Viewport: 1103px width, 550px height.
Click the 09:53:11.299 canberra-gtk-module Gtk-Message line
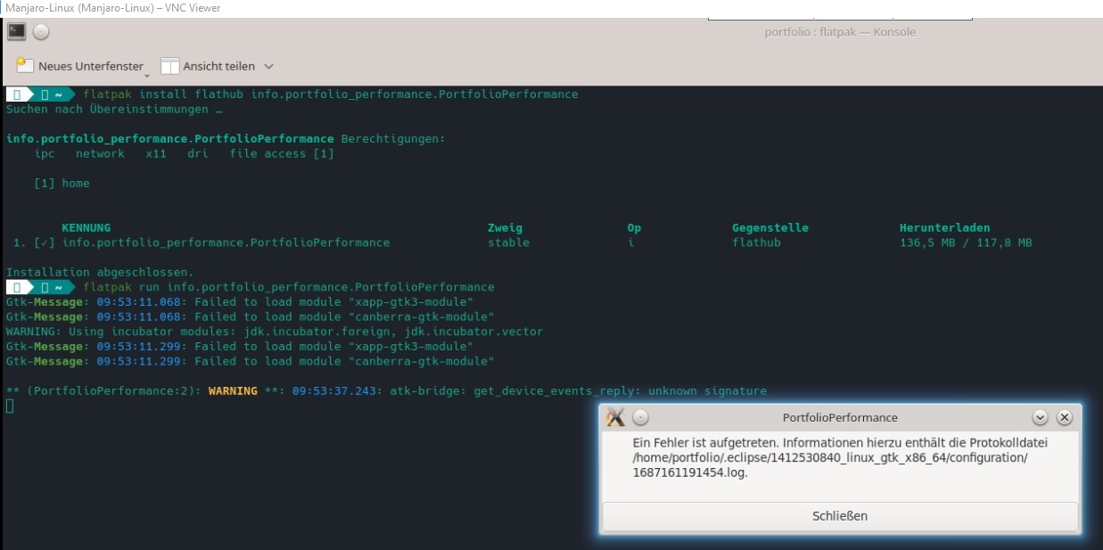(250, 361)
